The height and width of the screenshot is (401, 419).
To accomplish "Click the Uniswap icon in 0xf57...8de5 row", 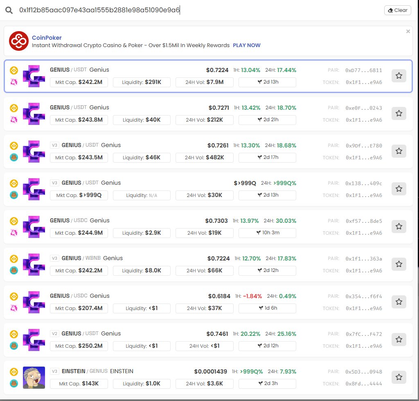I will [14, 233].
